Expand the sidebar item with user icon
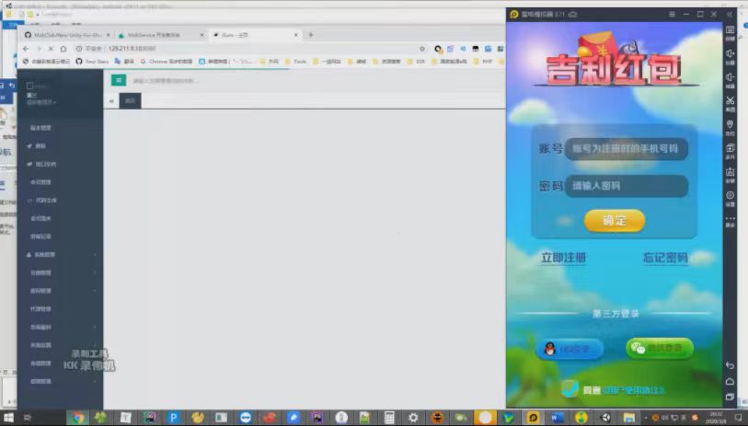 click(61, 255)
